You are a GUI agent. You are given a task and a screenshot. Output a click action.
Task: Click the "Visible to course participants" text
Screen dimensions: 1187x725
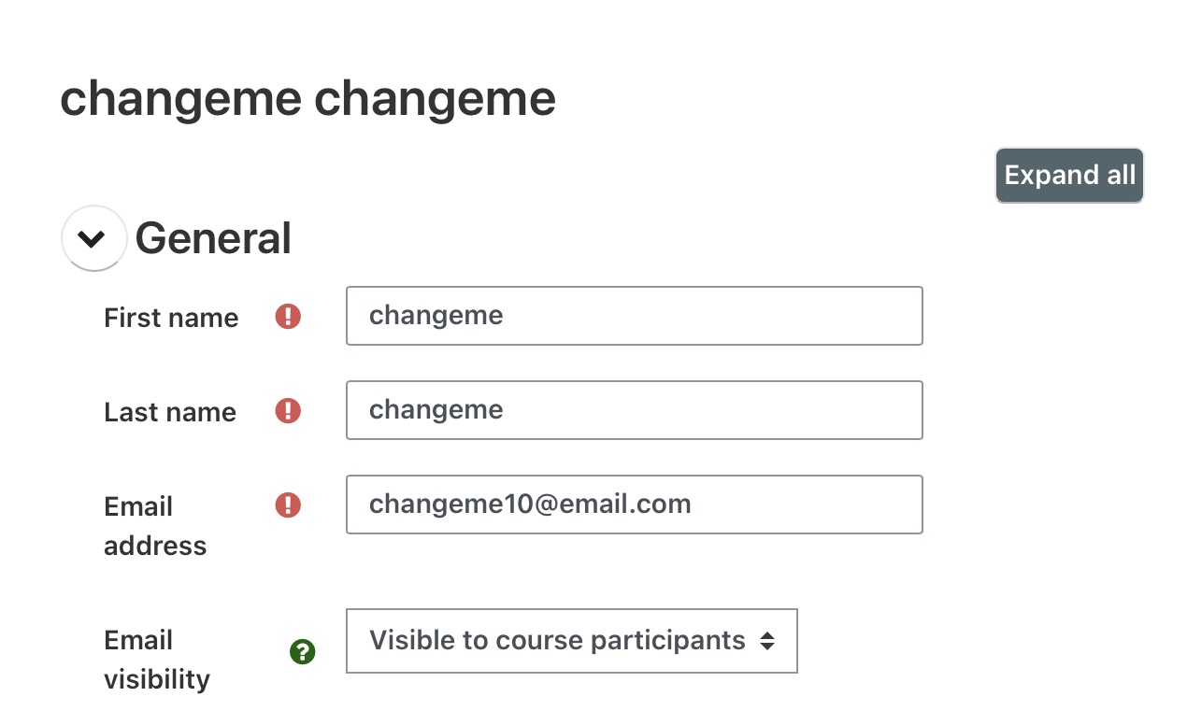coord(557,641)
